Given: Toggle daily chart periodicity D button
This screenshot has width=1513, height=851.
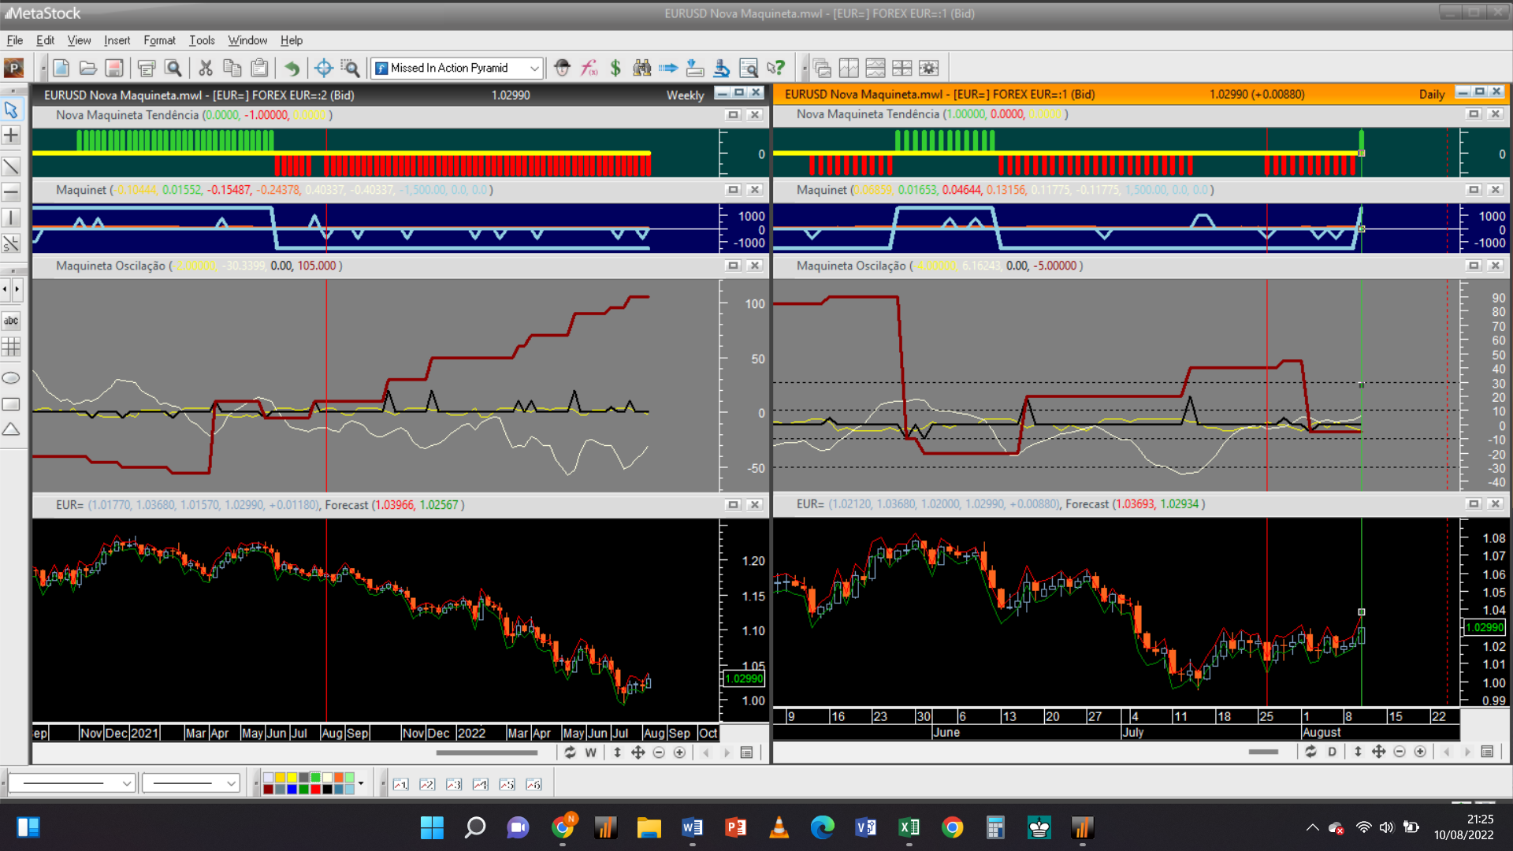Looking at the screenshot, I should pos(1332,752).
